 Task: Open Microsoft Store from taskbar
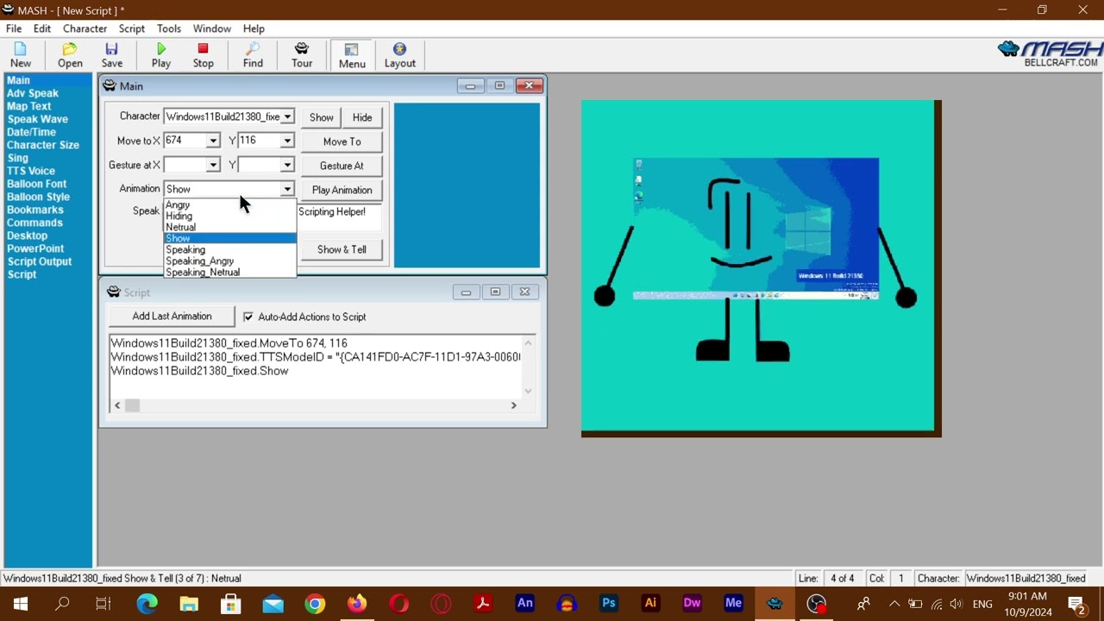click(x=230, y=604)
